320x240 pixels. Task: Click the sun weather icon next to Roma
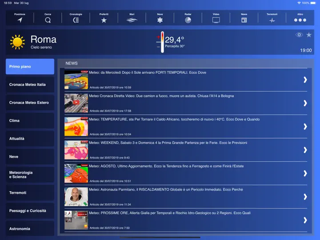17,42
